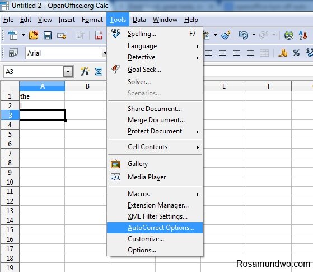Click the Document as E-mail icon

click(62, 35)
